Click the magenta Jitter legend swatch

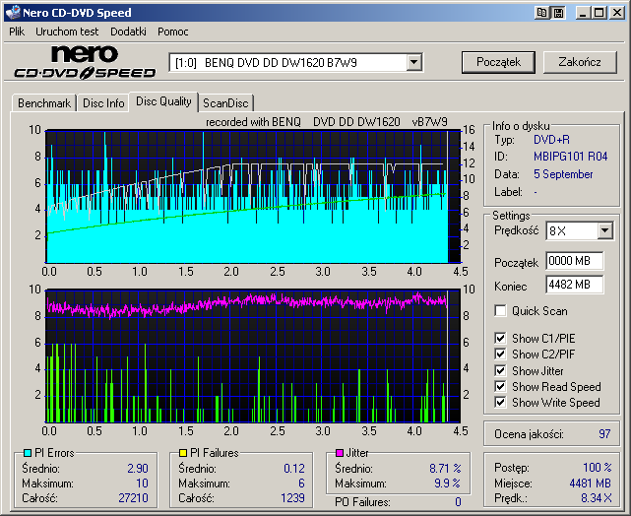(340, 453)
